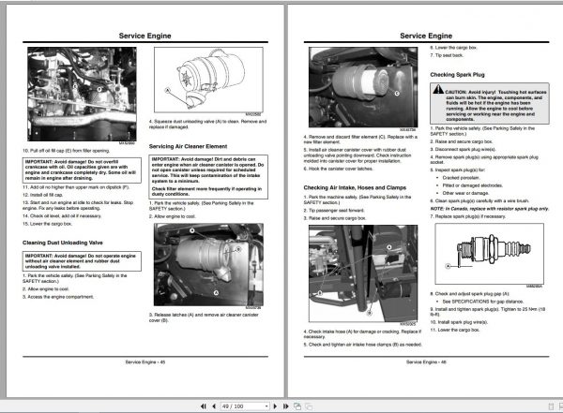Click the air intake hose photo

[x=363, y=273]
